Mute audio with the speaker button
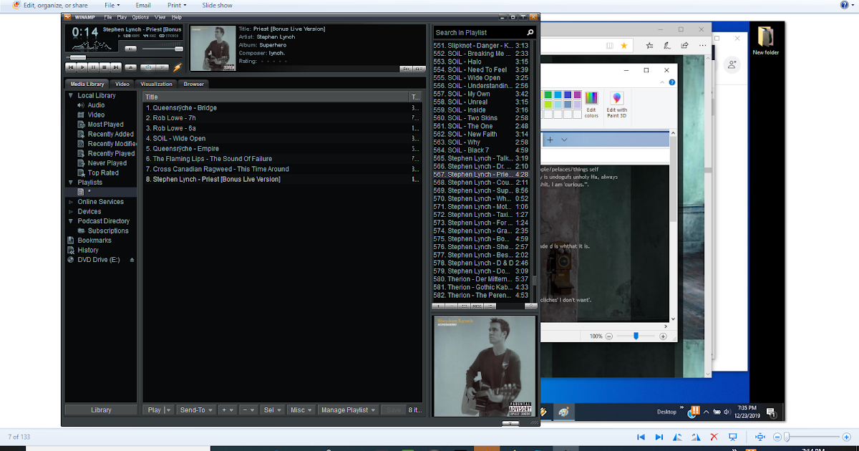859x451 pixels. 130,49
